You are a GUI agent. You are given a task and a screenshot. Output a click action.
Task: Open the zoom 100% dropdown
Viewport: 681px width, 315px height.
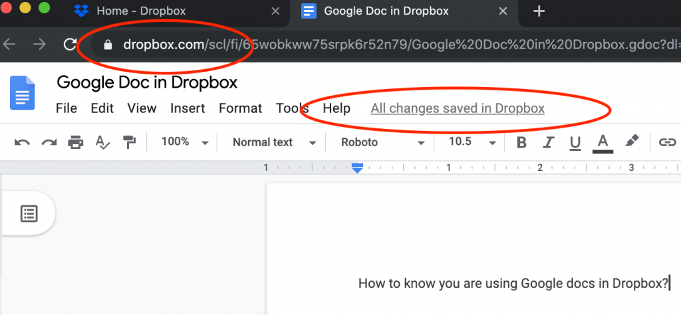point(186,142)
